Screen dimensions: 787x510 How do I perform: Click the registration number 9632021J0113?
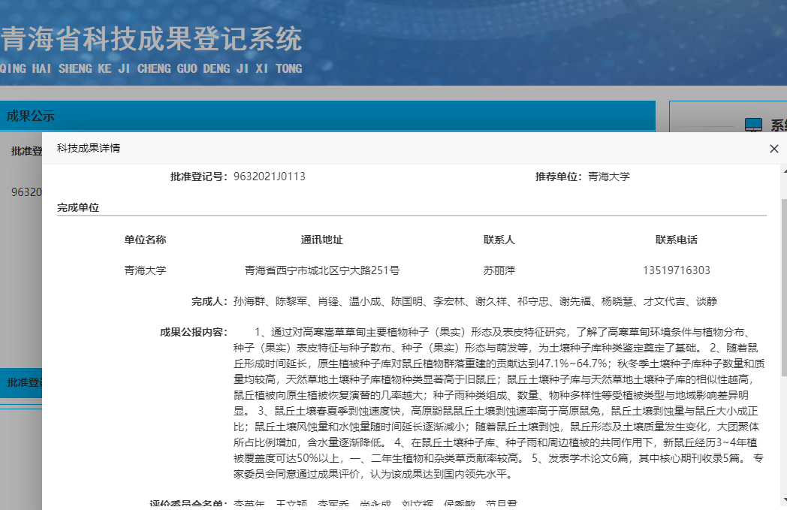click(269, 177)
